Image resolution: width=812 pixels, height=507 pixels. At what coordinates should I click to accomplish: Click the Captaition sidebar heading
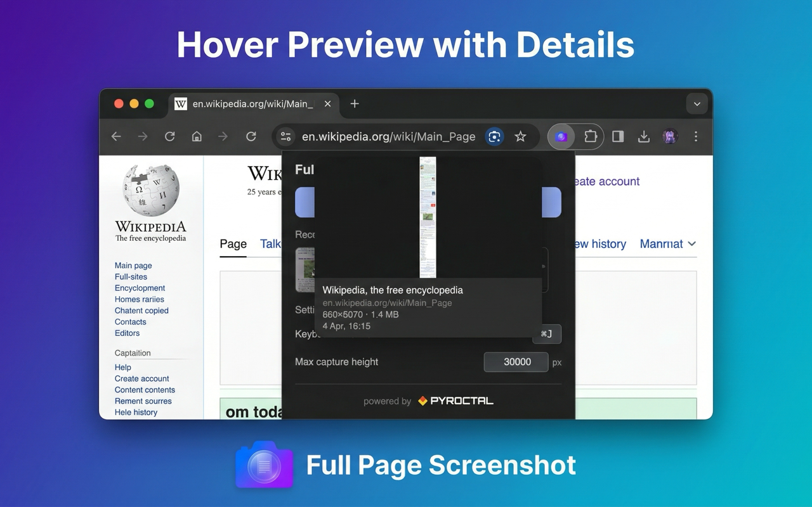point(133,353)
